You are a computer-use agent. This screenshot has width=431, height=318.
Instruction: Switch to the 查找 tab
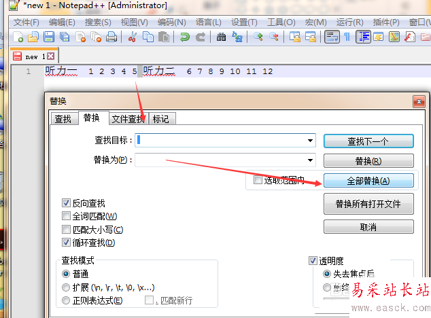click(63, 119)
